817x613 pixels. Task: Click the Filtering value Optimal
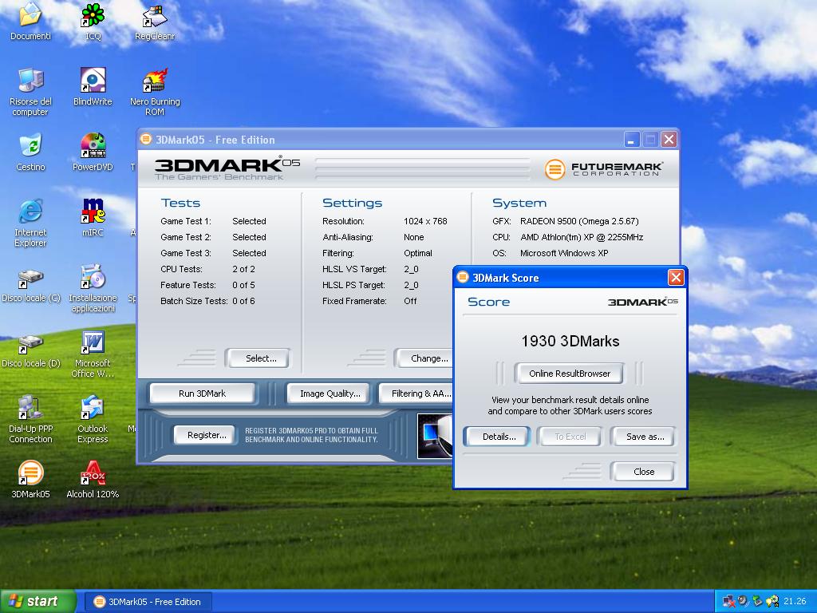point(418,253)
